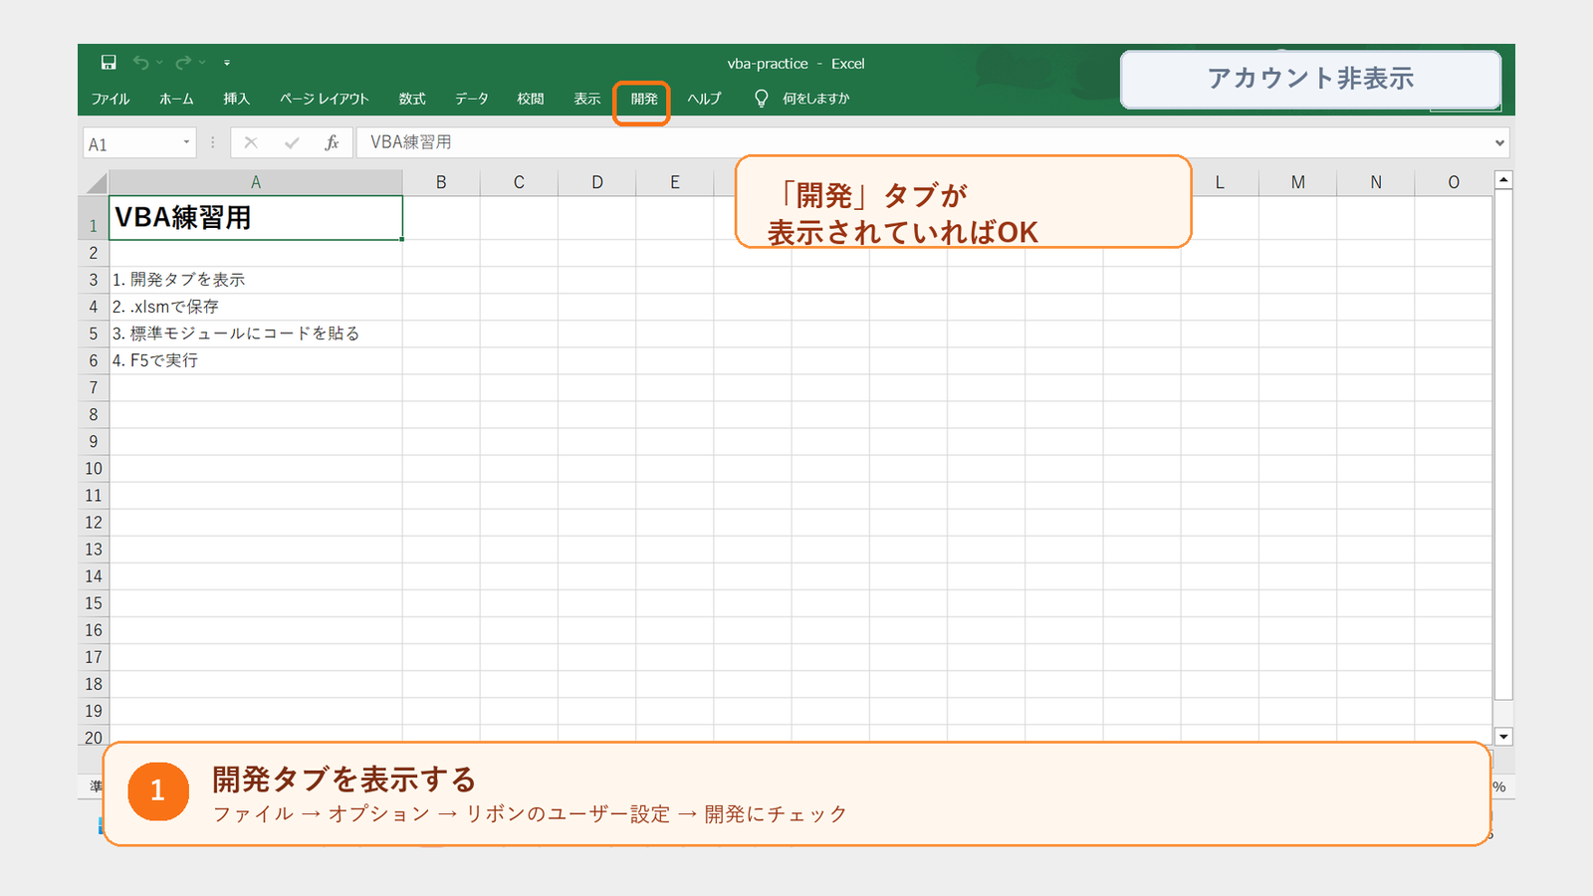
Task: Select row 7 header
Action: tap(94, 387)
